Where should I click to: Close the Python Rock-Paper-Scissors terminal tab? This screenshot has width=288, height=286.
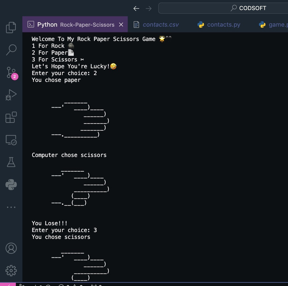point(121,24)
